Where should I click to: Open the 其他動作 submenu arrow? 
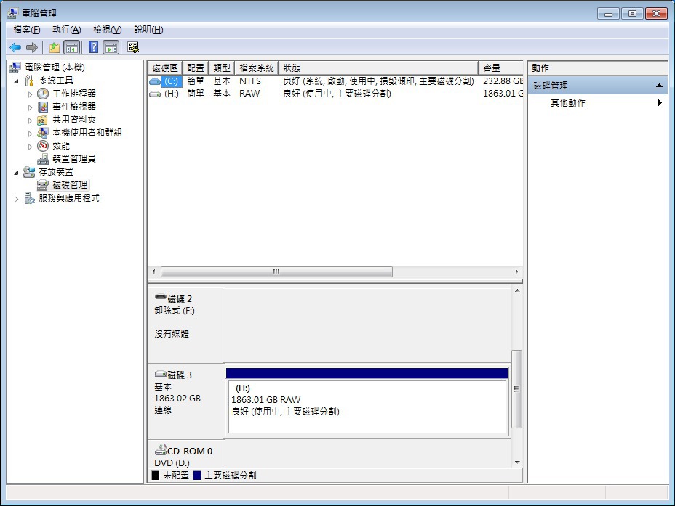[x=660, y=102]
